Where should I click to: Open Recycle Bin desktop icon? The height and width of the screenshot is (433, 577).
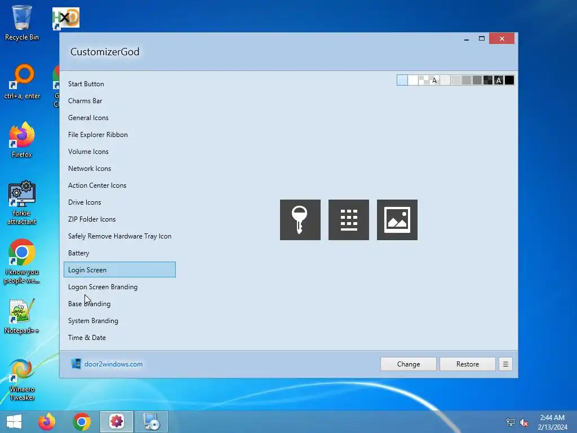coord(22,23)
